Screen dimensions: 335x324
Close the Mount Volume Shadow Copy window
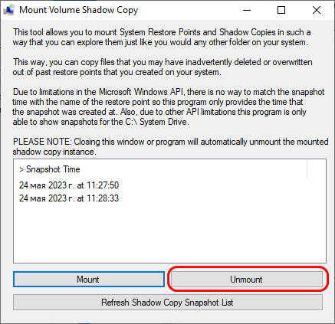click(317, 10)
